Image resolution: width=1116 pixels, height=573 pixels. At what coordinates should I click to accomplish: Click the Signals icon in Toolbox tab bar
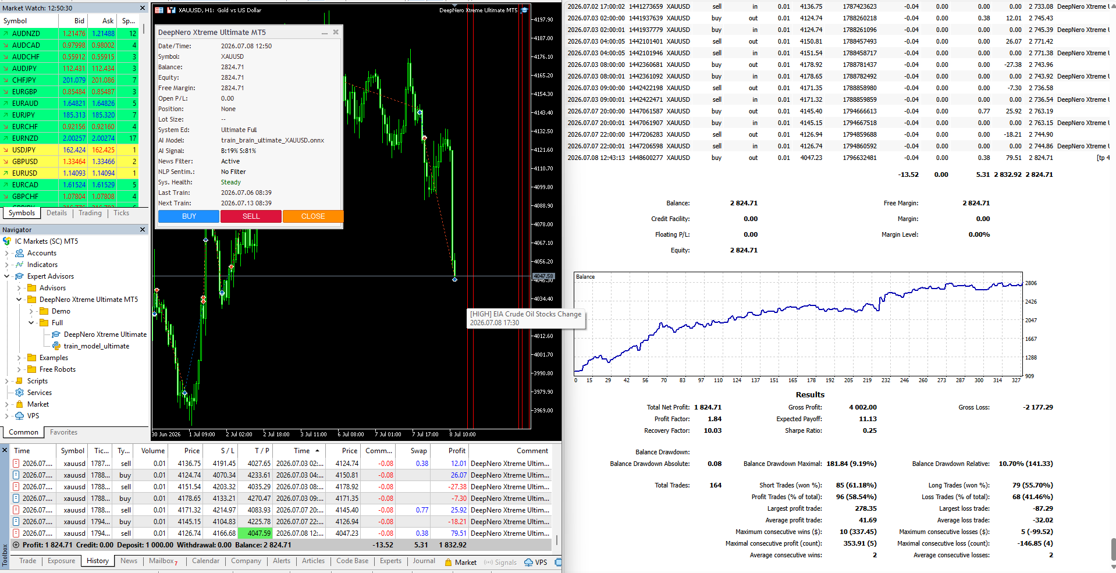[488, 562]
